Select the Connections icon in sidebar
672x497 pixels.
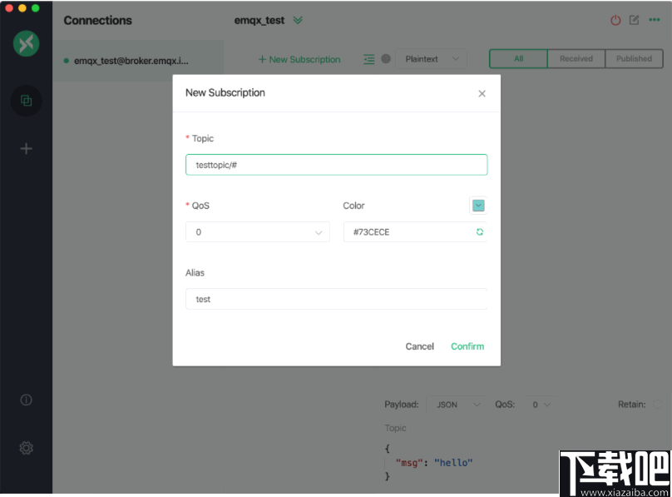[x=26, y=100]
